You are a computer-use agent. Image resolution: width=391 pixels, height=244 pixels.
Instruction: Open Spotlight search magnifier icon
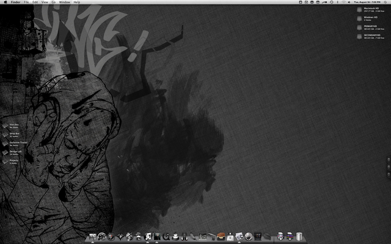click(x=386, y=2)
